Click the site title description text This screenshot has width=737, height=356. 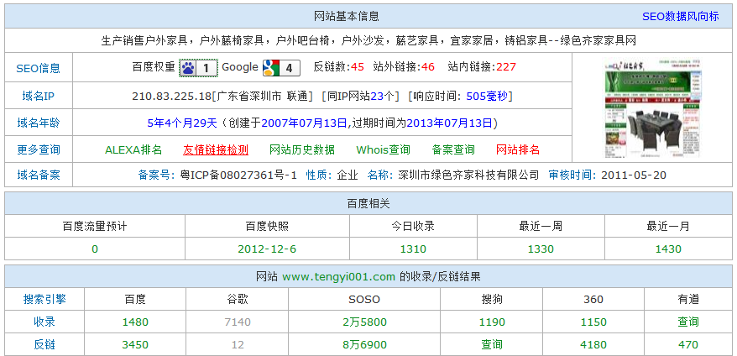pos(368,40)
